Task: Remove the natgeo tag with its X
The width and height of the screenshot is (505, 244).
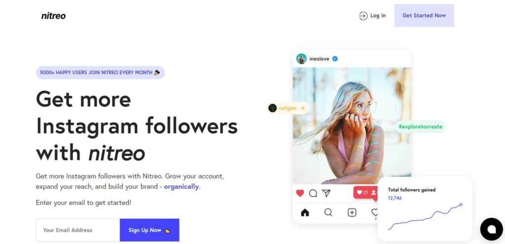Action: (x=303, y=108)
